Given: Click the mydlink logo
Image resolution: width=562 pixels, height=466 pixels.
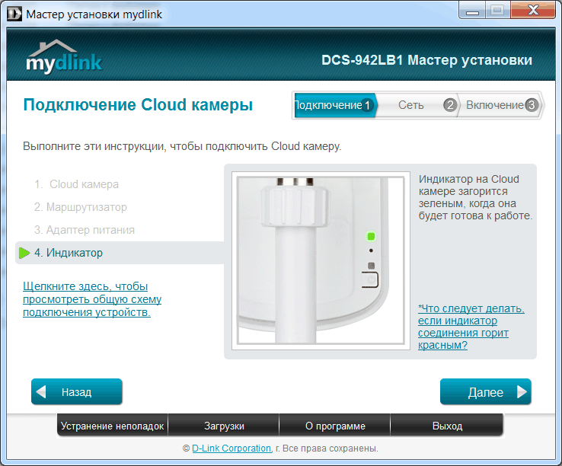Looking at the screenshot, I should [x=64, y=56].
